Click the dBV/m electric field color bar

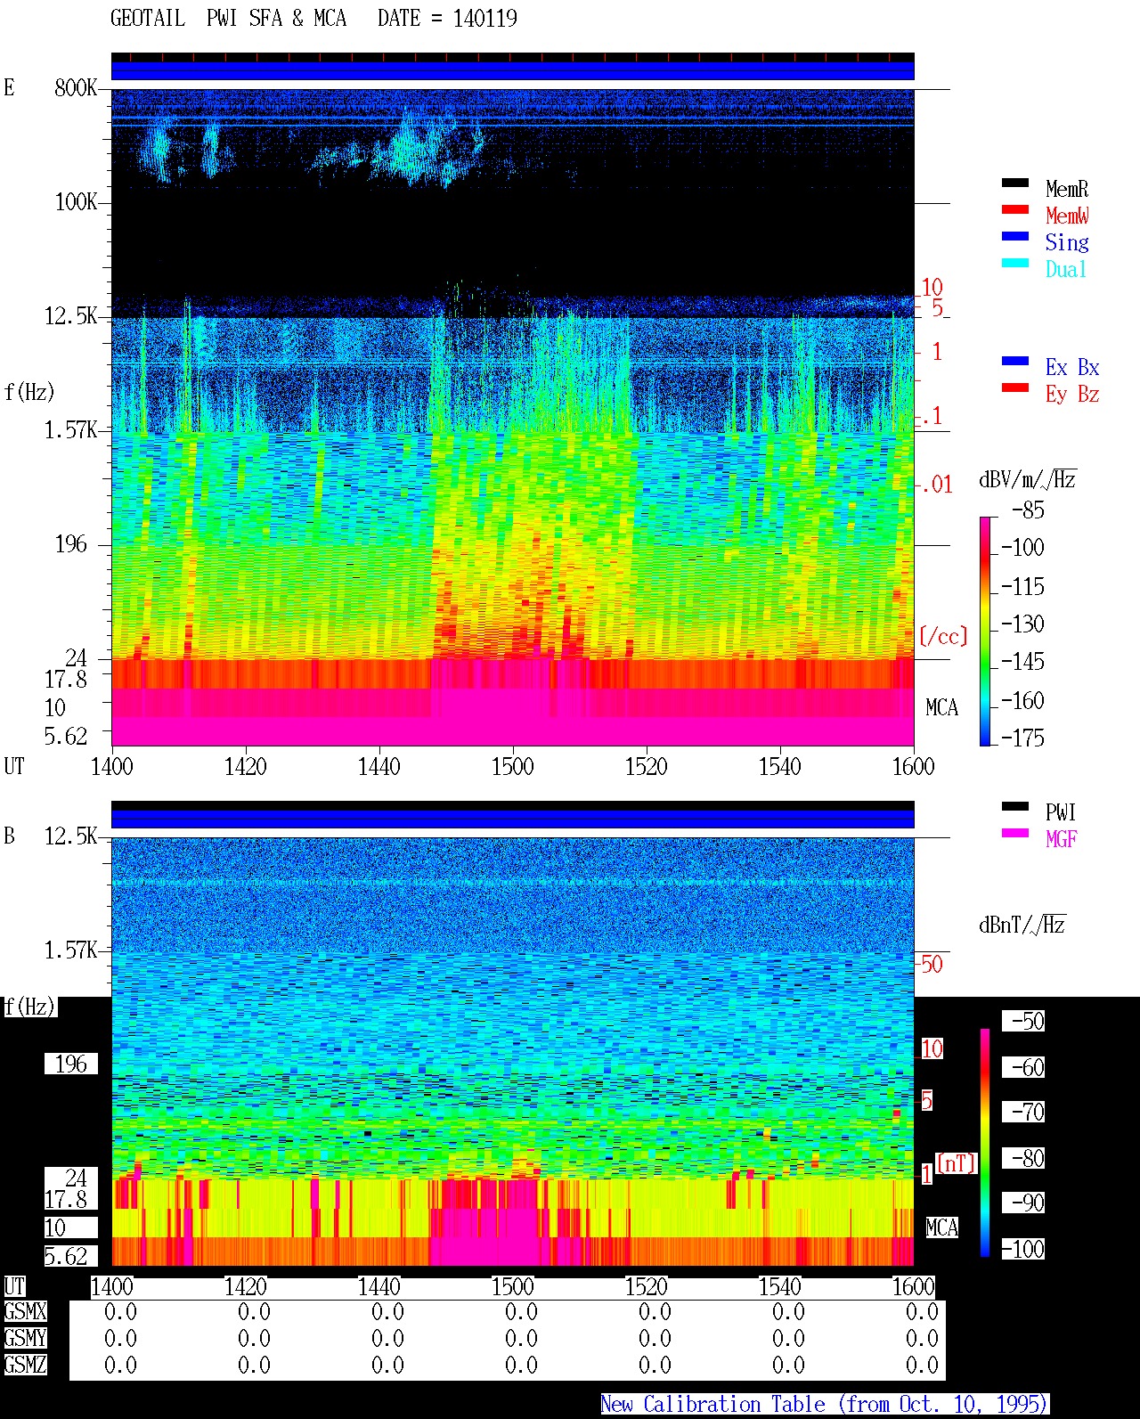(x=984, y=631)
